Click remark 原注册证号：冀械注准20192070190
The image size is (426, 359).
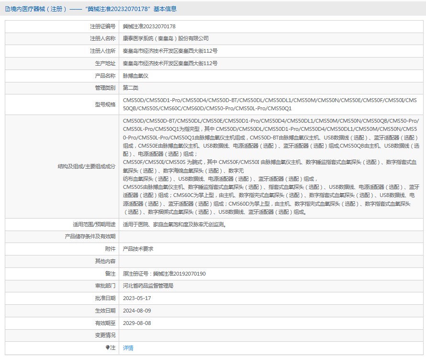164,274
